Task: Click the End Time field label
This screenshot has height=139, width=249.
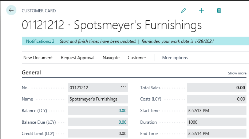Action: [149, 134]
